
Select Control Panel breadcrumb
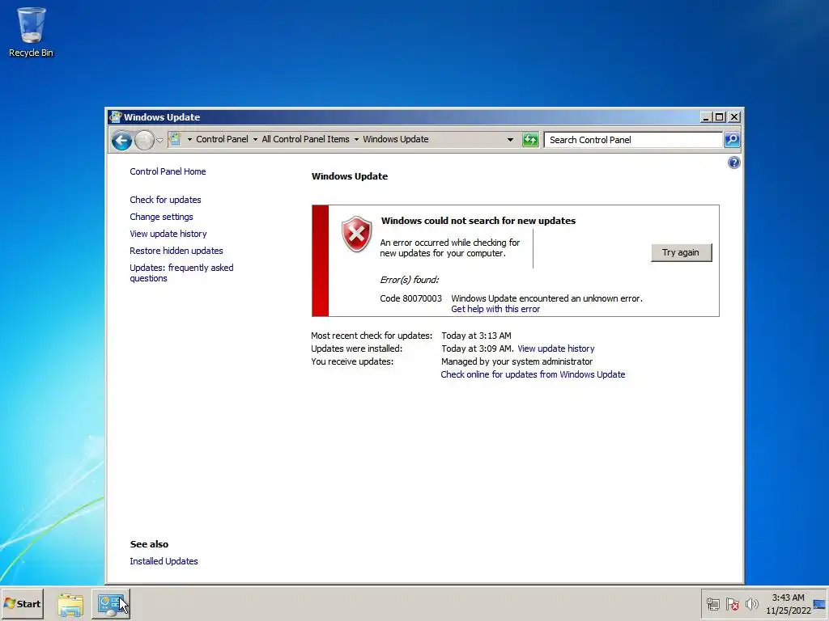tap(222, 139)
